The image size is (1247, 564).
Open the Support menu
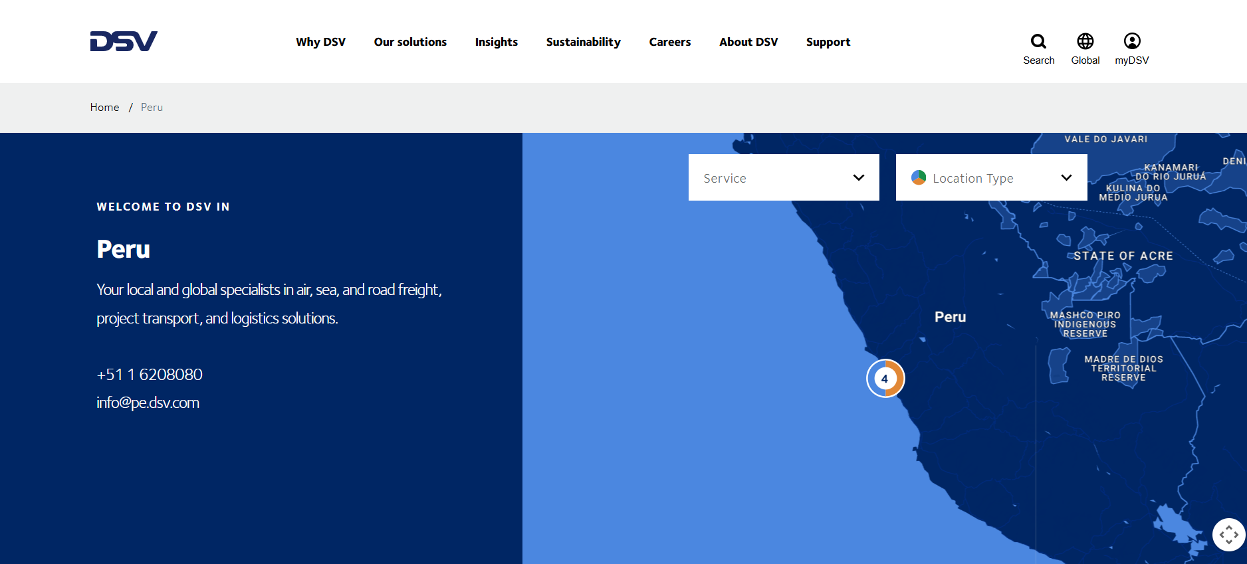tap(828, 42)
